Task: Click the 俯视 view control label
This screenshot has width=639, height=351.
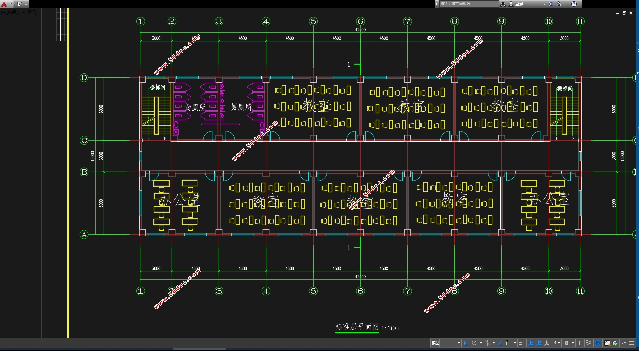Action: tap(12, 12)
